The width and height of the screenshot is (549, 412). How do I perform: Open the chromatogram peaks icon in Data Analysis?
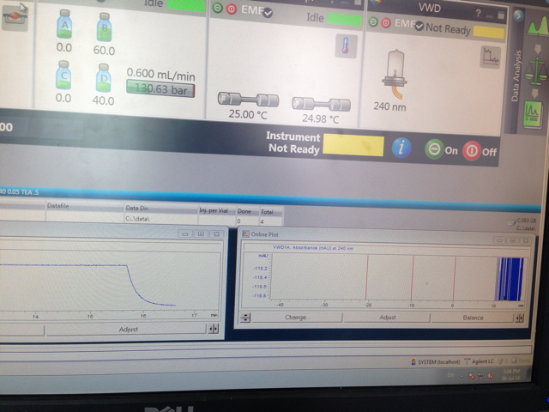point(538,27)
